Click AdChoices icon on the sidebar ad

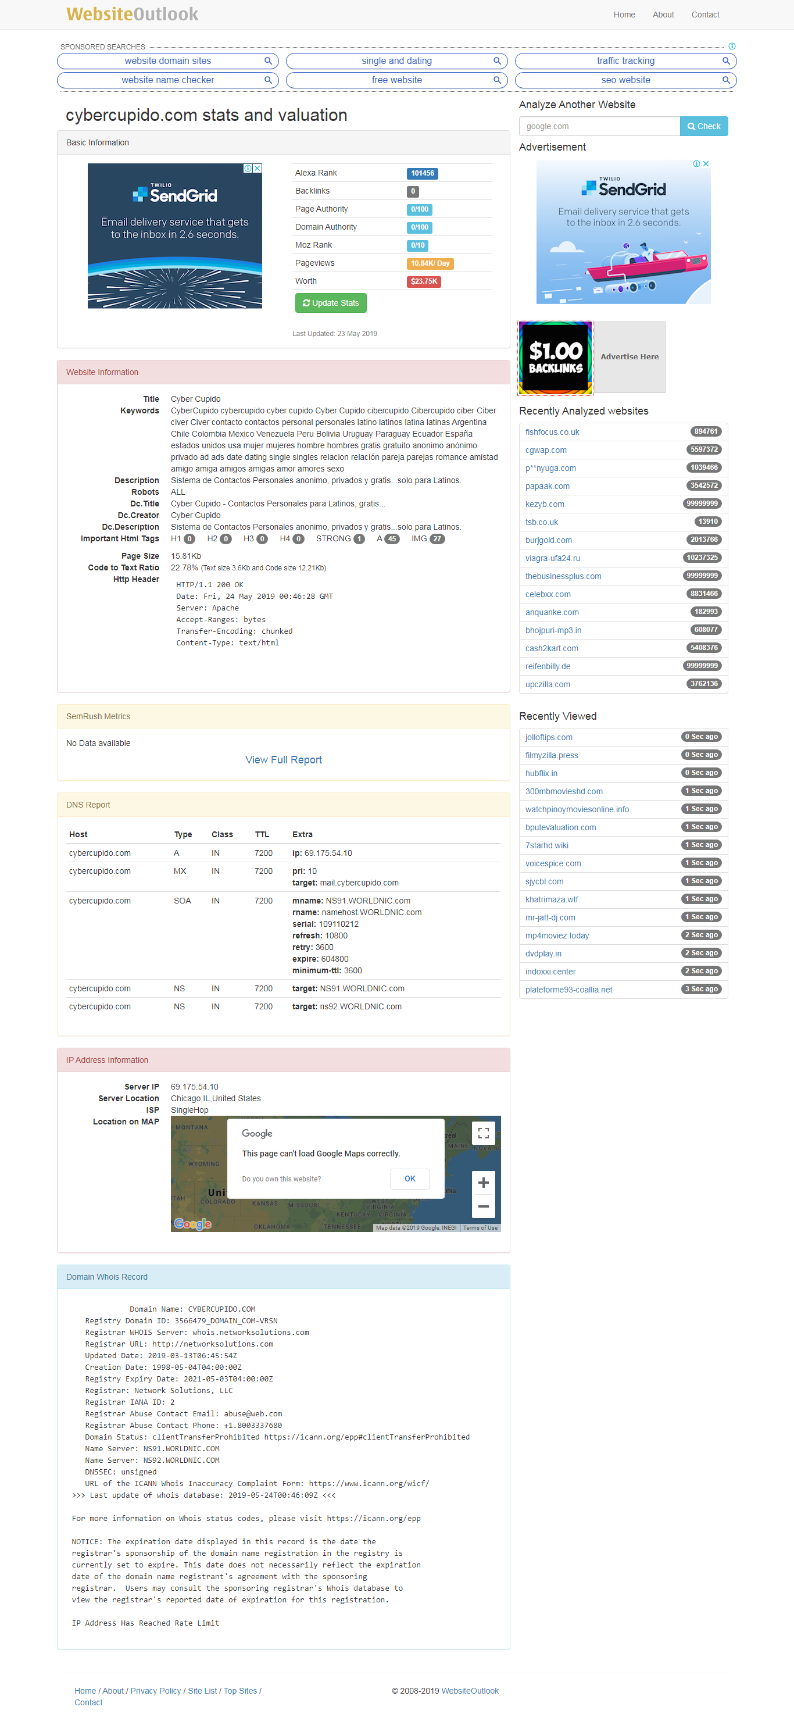(x=696, y=164)
